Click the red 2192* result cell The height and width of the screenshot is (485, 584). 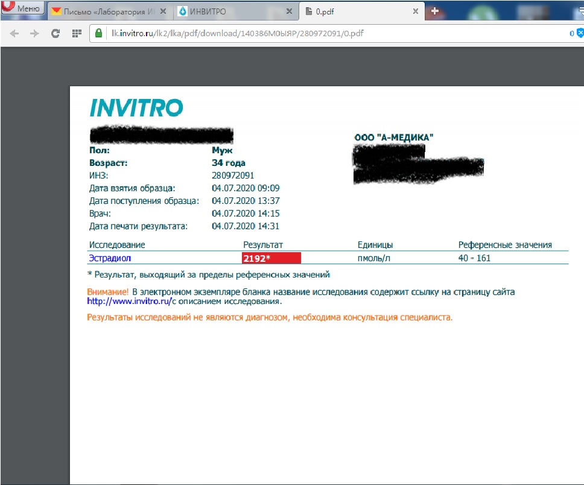point(271,258)
